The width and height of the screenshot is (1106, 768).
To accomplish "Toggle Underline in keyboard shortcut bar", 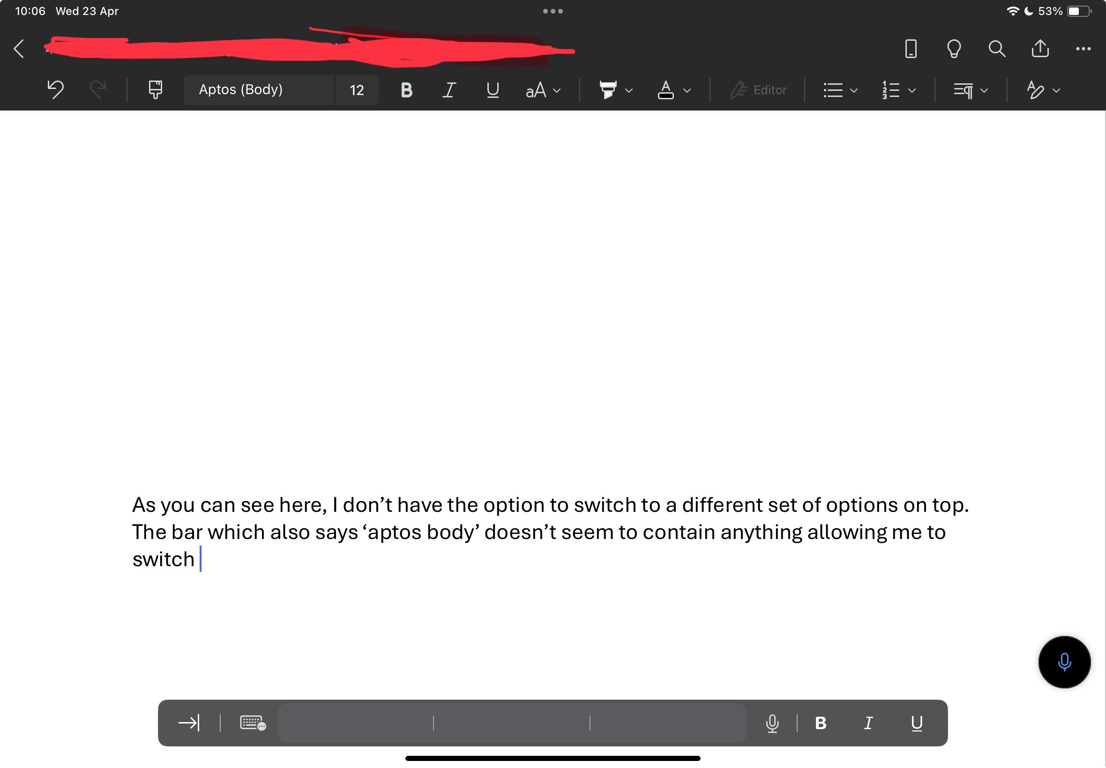I will click(x=916, y=723).
